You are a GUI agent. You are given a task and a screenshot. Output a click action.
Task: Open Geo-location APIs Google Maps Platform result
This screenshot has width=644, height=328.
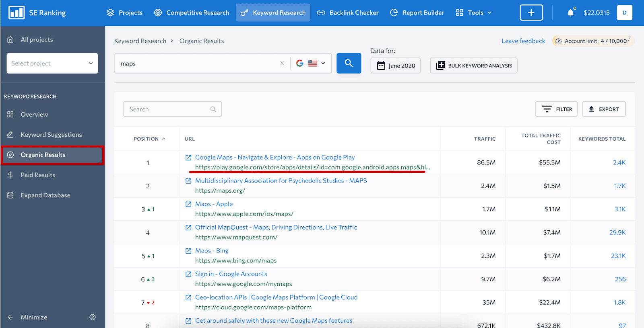pos(276,297)
